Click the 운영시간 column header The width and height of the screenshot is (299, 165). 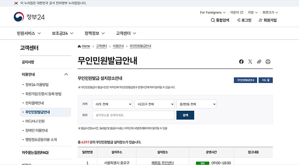point(211,152)
